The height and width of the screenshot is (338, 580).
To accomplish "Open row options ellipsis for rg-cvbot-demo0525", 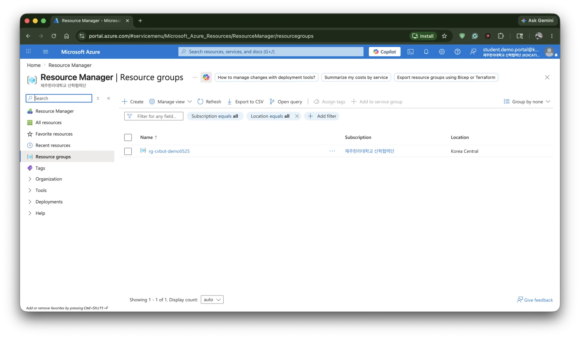I will point(332,151).
